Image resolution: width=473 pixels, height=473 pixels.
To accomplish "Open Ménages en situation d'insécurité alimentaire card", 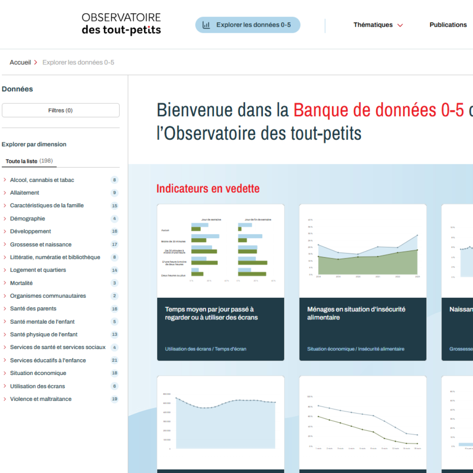I will (x=363, y=282).
